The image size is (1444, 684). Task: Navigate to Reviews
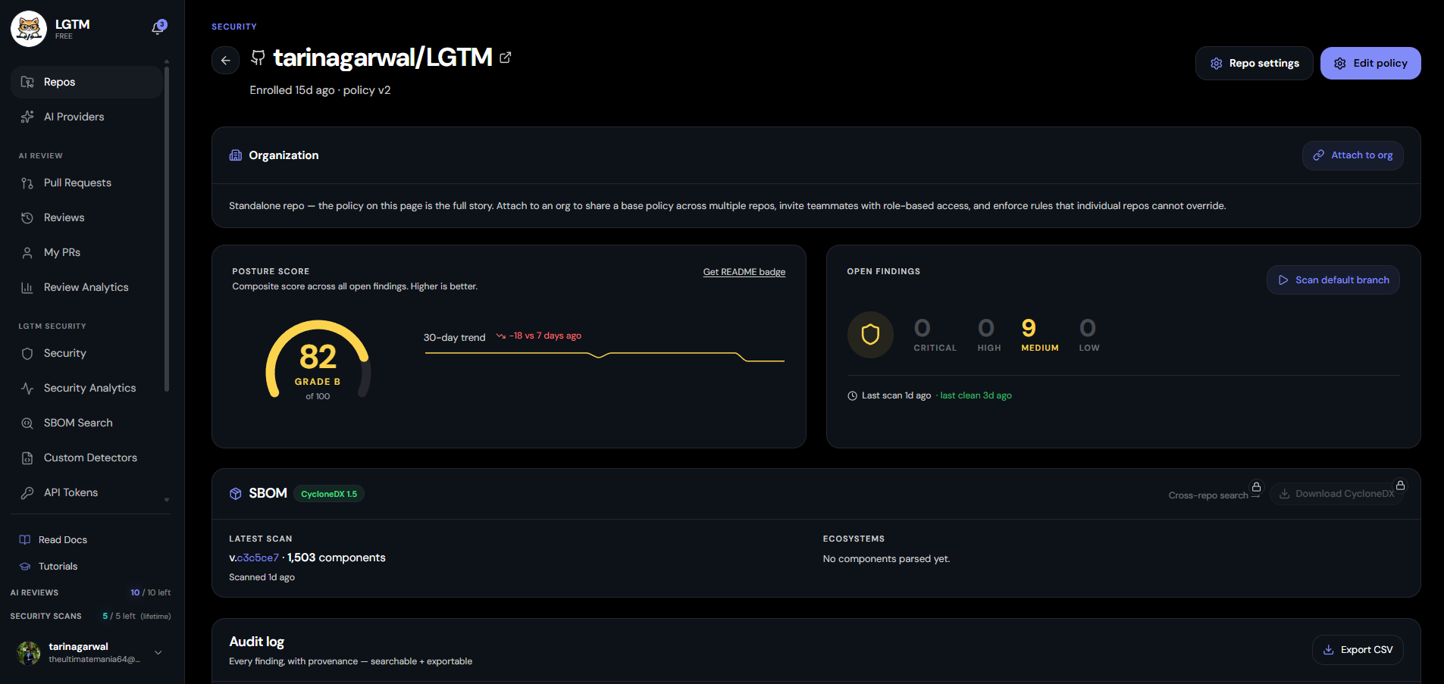[x=87, y=217]
